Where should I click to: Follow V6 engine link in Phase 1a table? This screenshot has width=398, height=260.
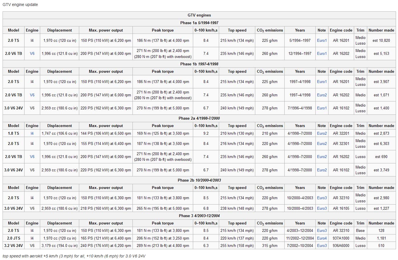tap(32, 53)
